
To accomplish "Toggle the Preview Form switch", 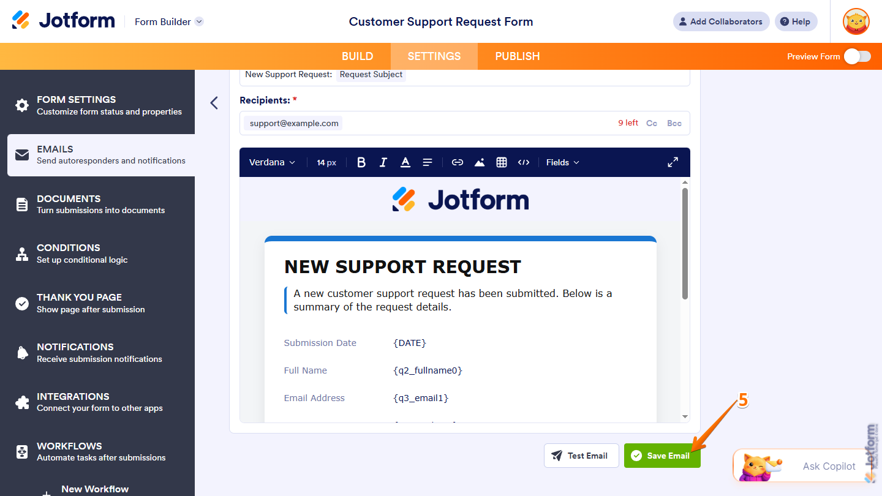I will 857,56.
